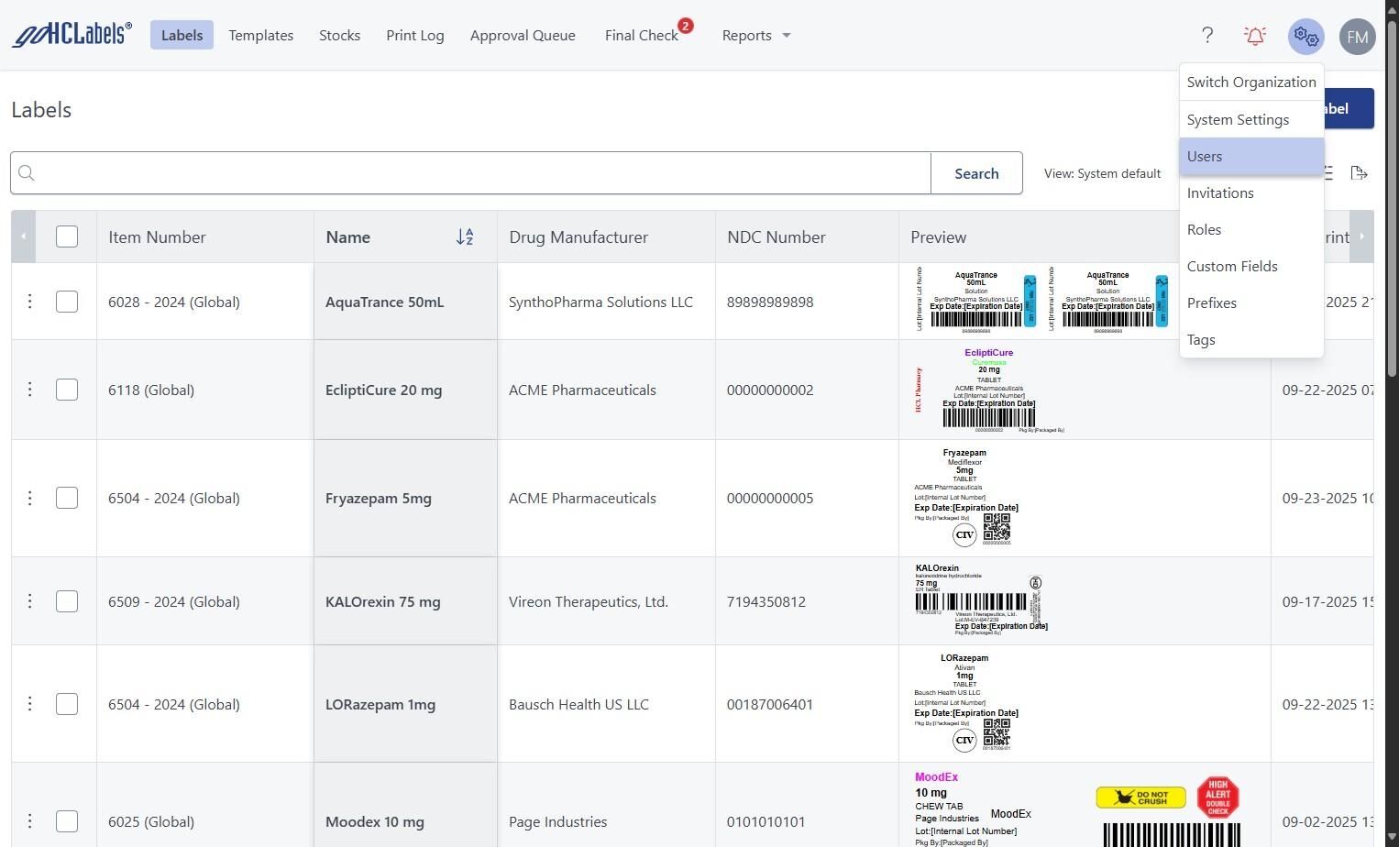Click the Search button
Screen dimensions: 1399x847
click(x=976, y=173)
